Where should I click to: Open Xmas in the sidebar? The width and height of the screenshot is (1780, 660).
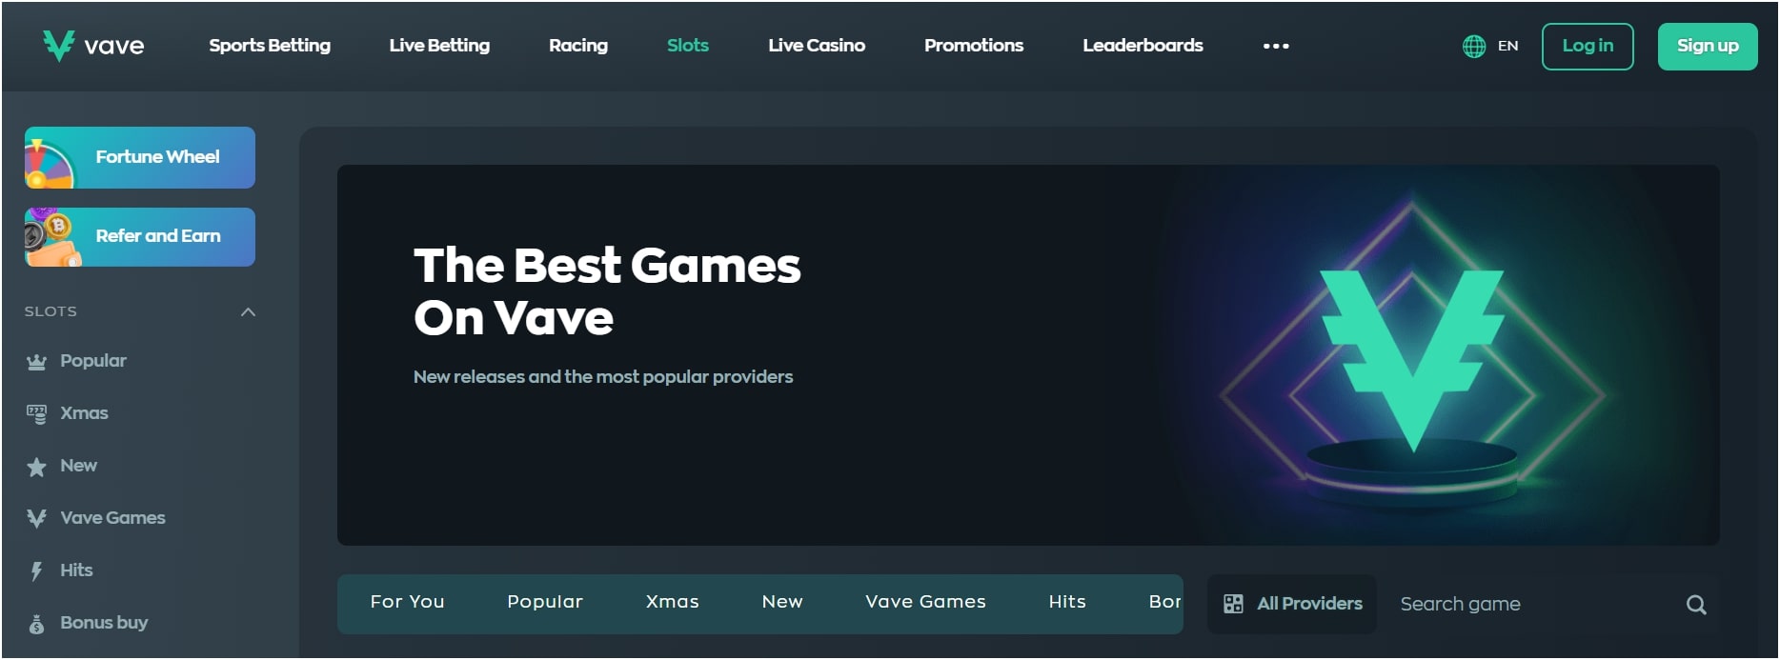84,413
